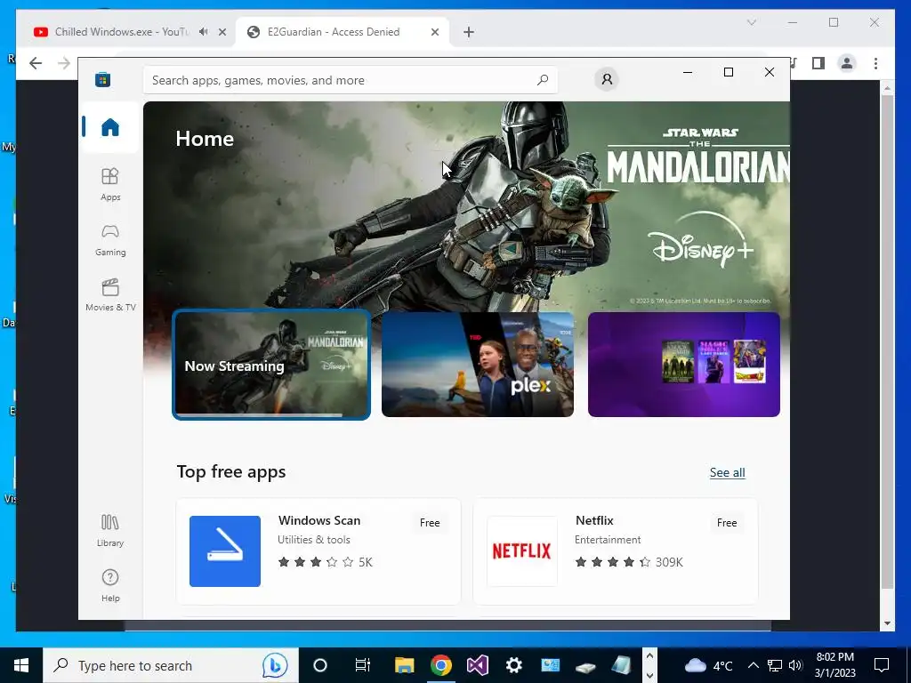Click the Windows Scan blue icon
911x683 pixels.
pyautogui.click(x=225, y=551)
